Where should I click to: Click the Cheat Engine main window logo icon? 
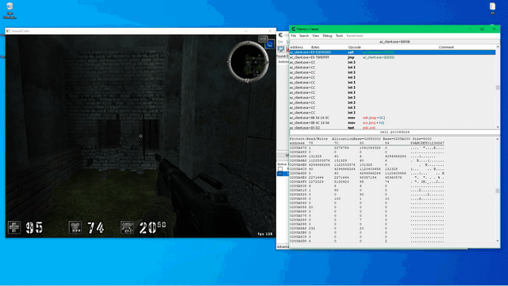tap(280, 35)
